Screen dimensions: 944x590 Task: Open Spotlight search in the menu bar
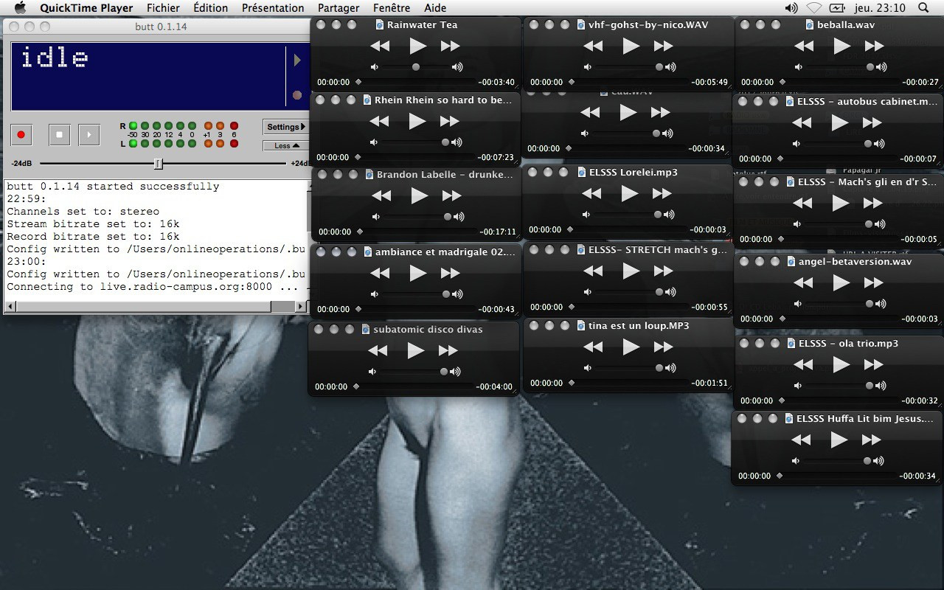tap(923, 8)
